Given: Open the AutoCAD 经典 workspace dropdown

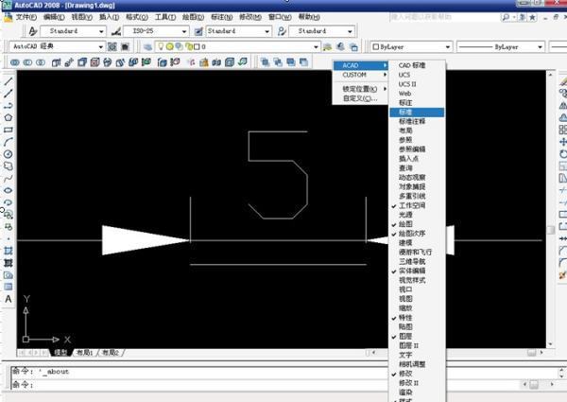Looking at the screenshot, I should click(99, 45).
